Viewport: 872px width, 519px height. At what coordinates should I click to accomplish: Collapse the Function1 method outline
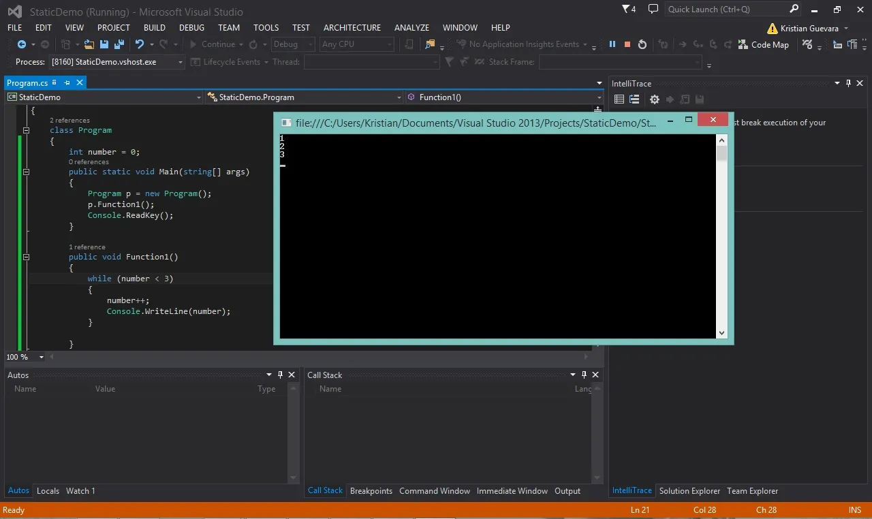(26, 257)
